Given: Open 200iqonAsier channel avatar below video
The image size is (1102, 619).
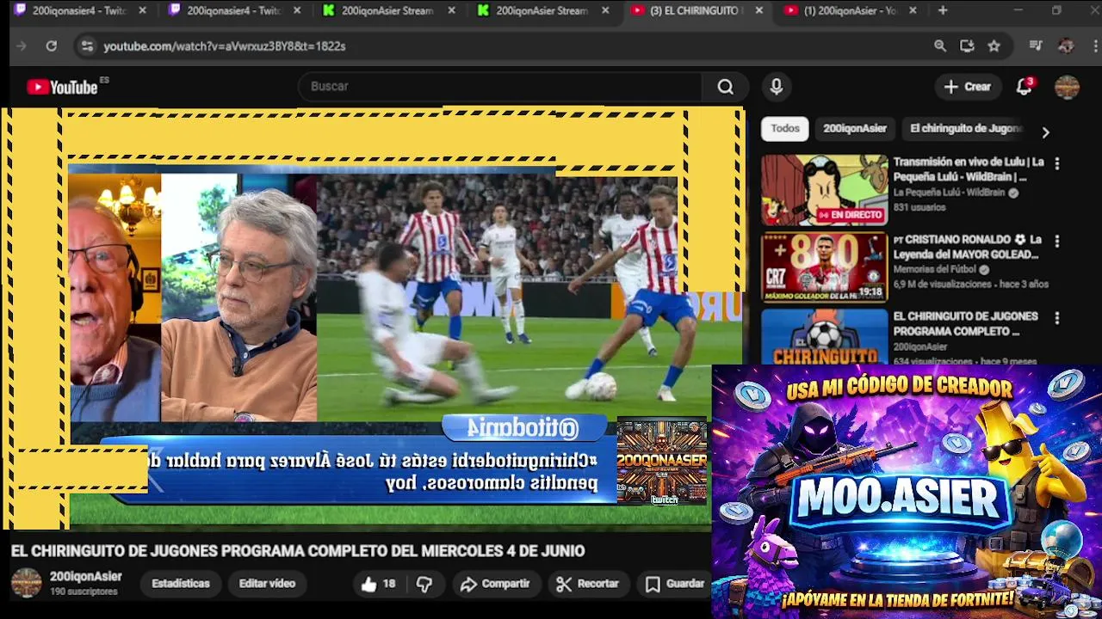Looking at the screenshot, I should pos(26,583).
